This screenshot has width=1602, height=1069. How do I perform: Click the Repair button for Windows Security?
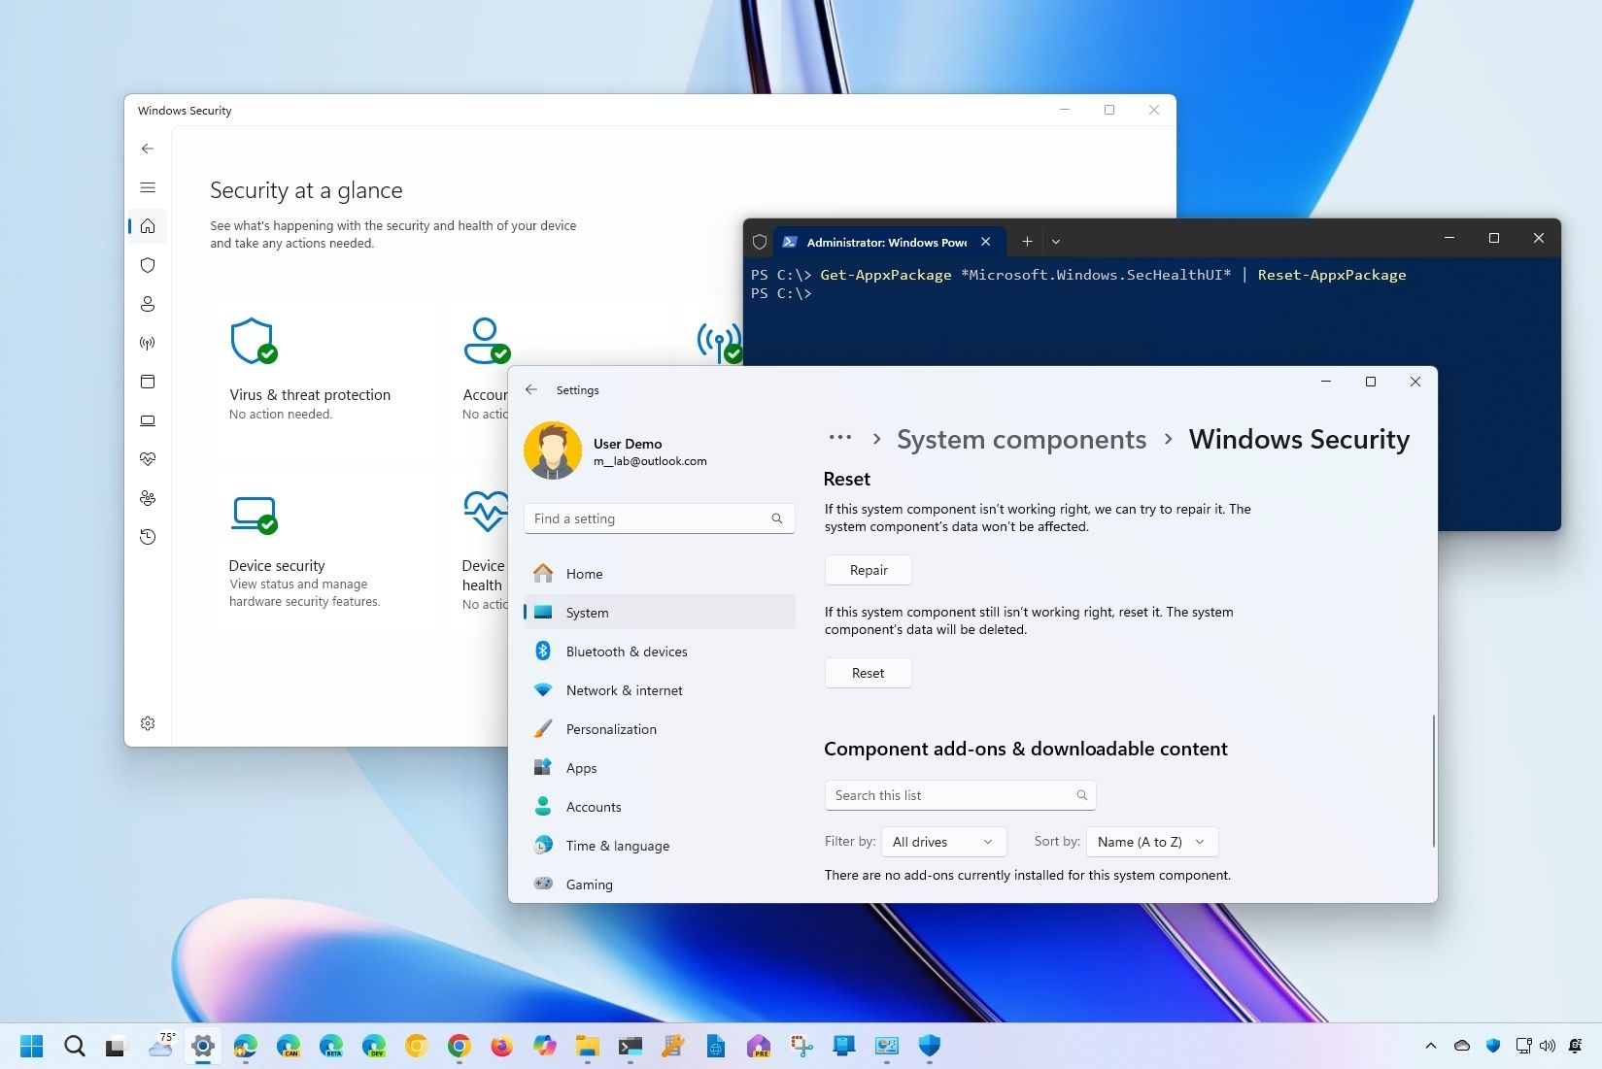867,570
